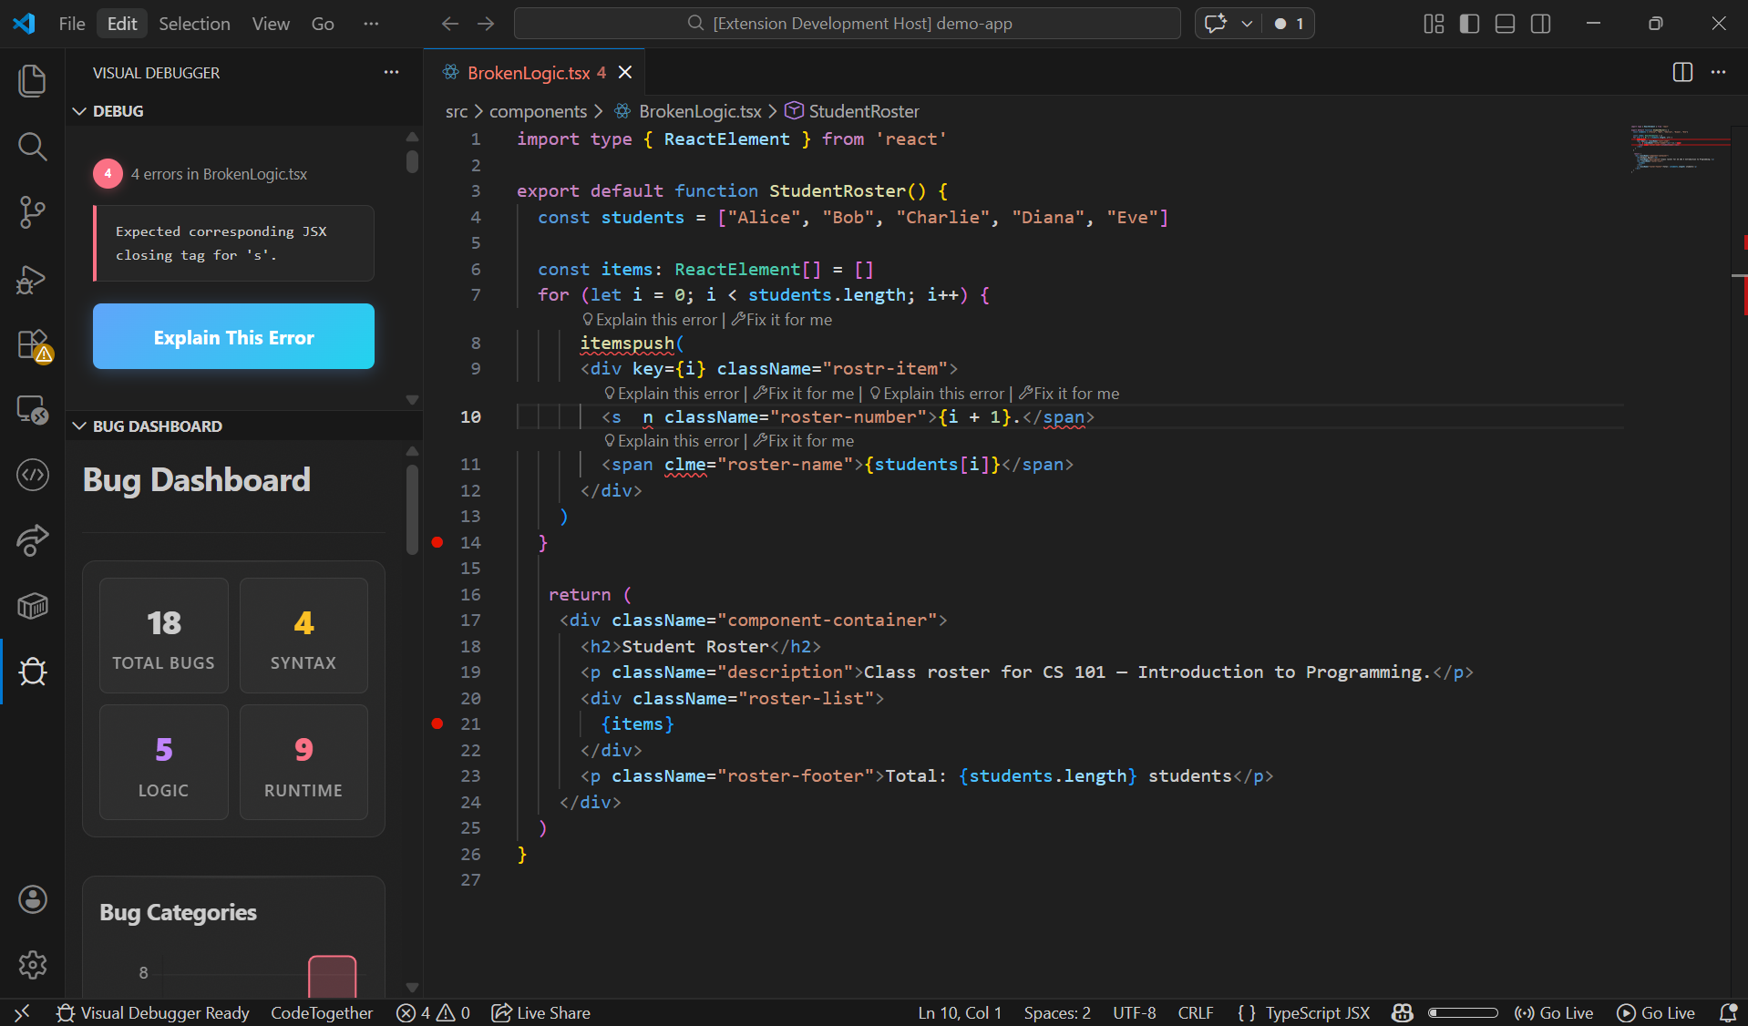This screenshot has width=1748, height=1026.
Task: Open the Copilot chat dropdown arrow
Action: tap(1247, 24)
